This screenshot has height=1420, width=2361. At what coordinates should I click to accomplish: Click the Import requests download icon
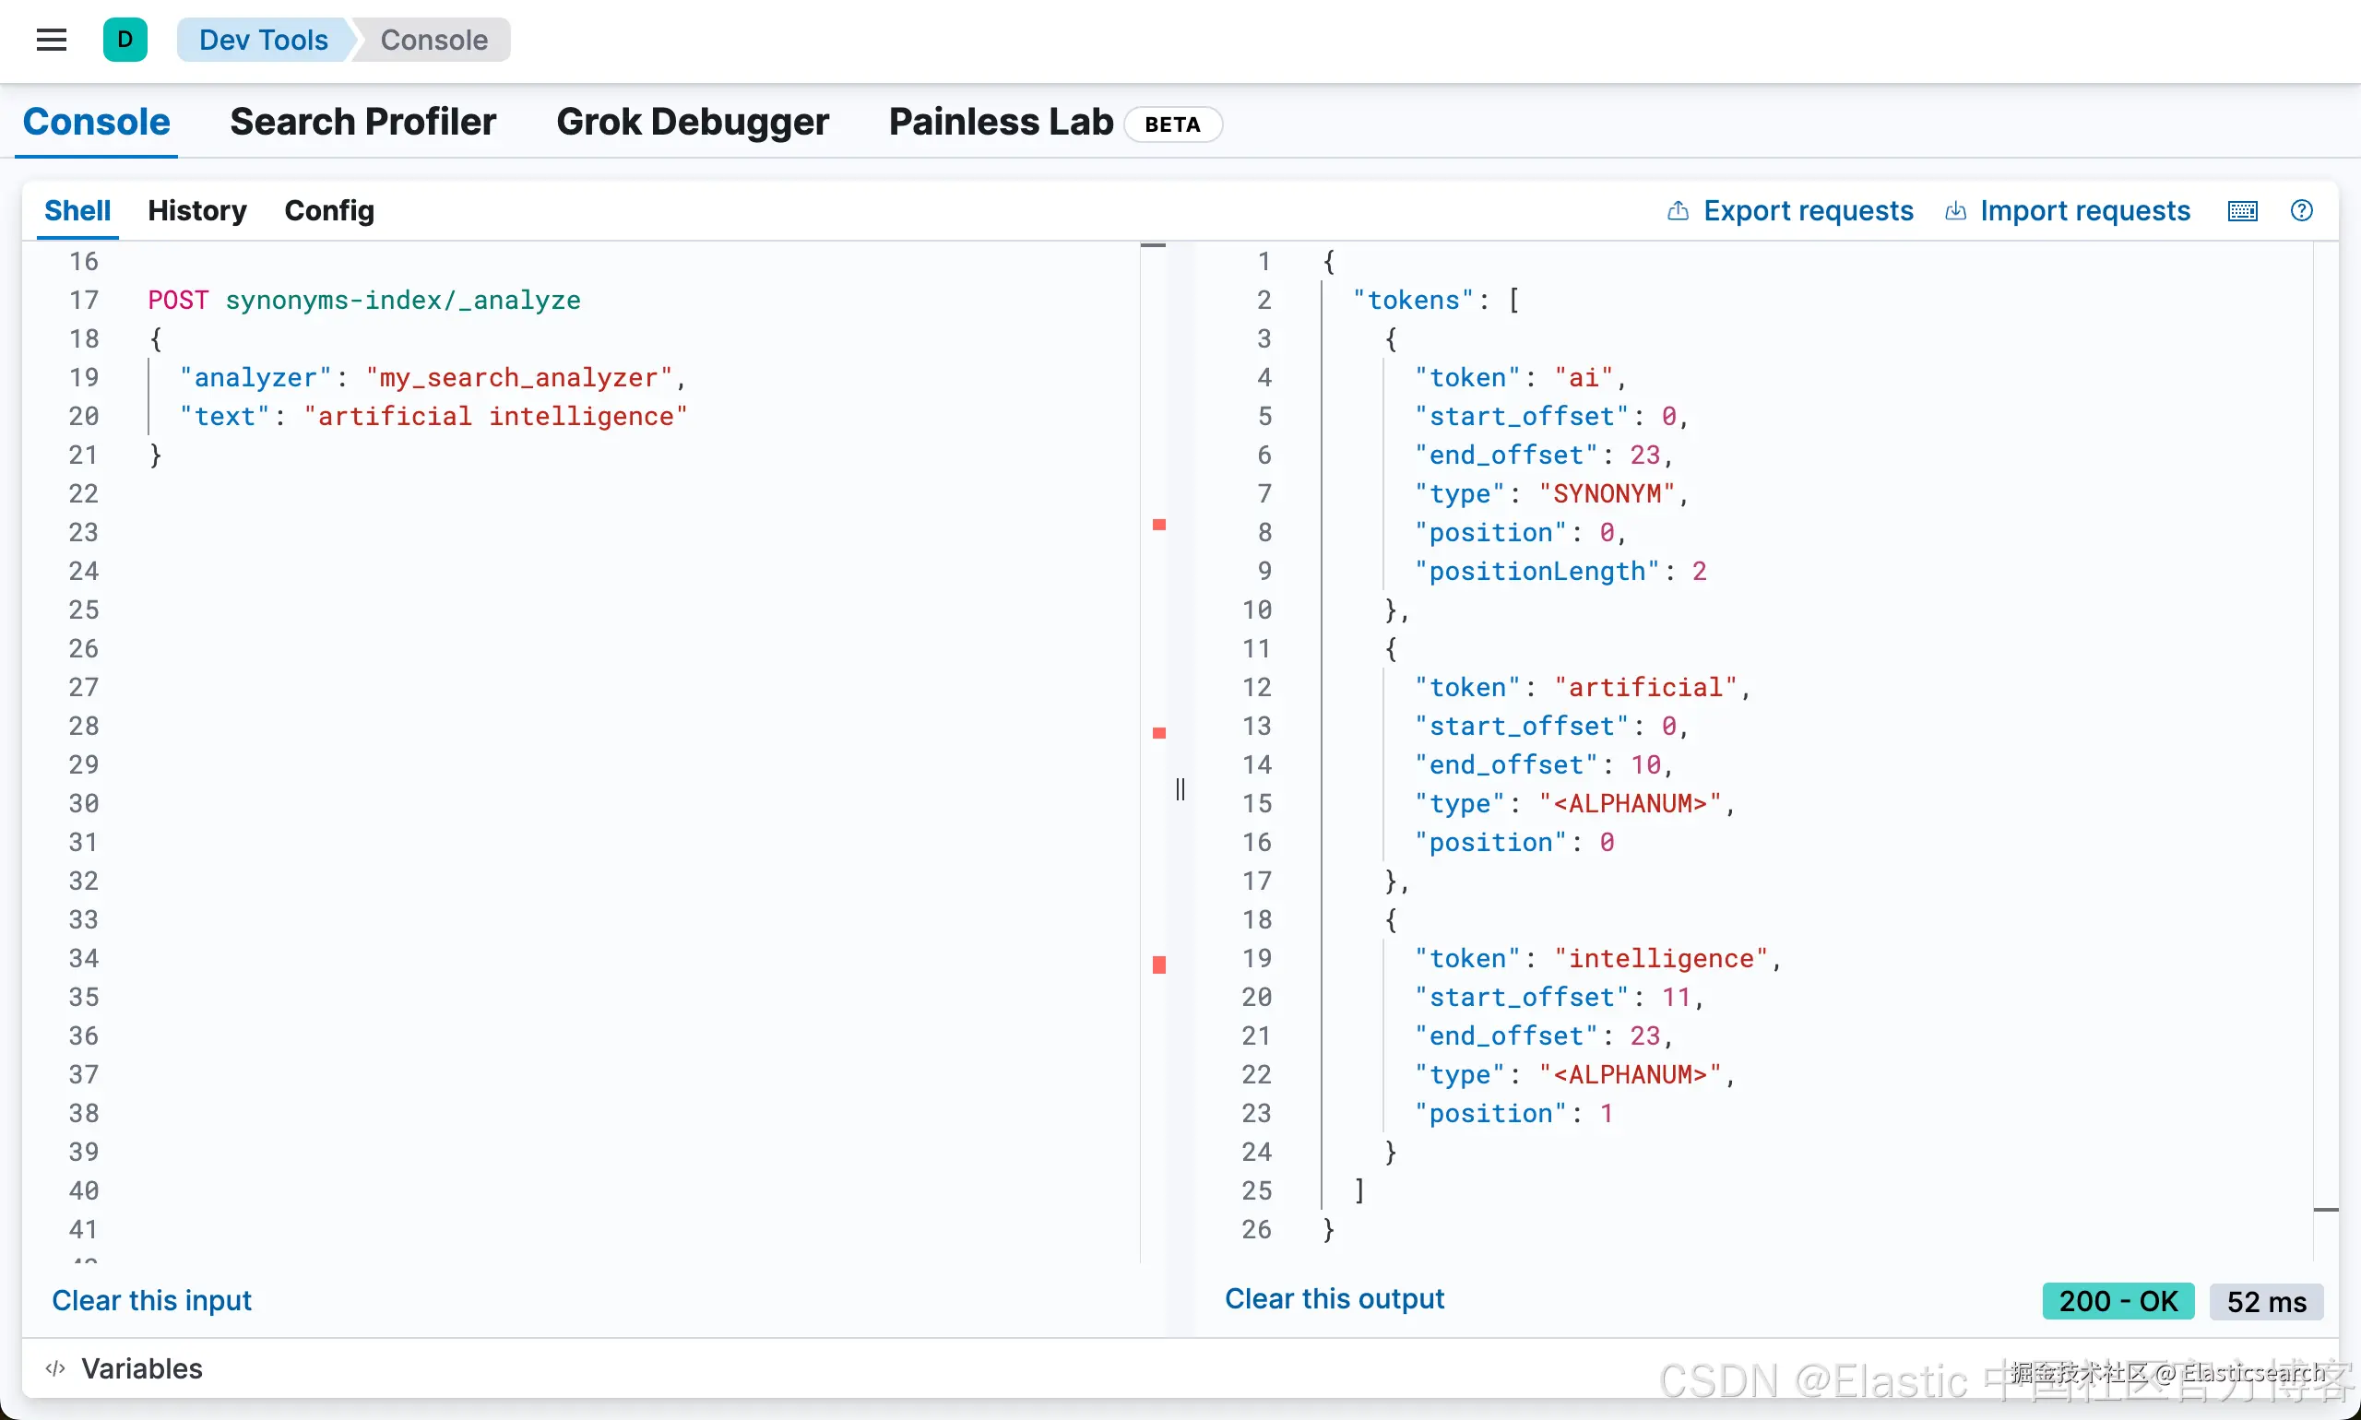tap(1955, 210)
